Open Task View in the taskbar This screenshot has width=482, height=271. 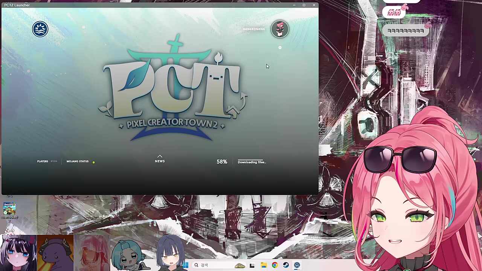click(x=252, y=265)
